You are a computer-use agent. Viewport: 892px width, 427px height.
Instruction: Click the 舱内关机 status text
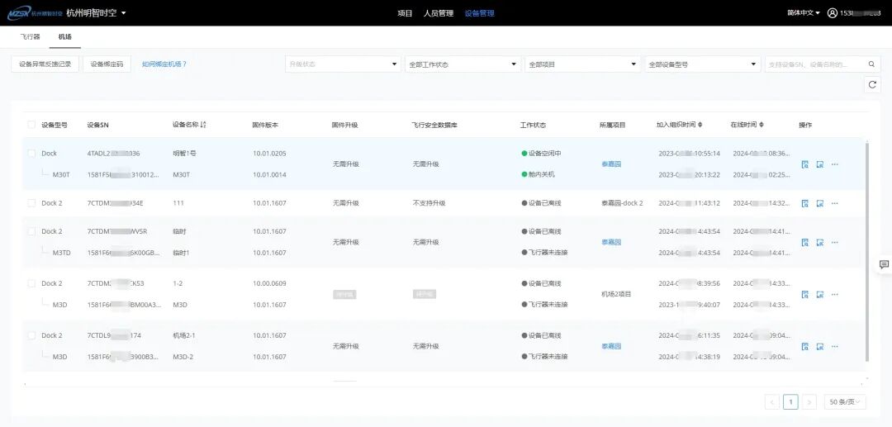[541, 174]
